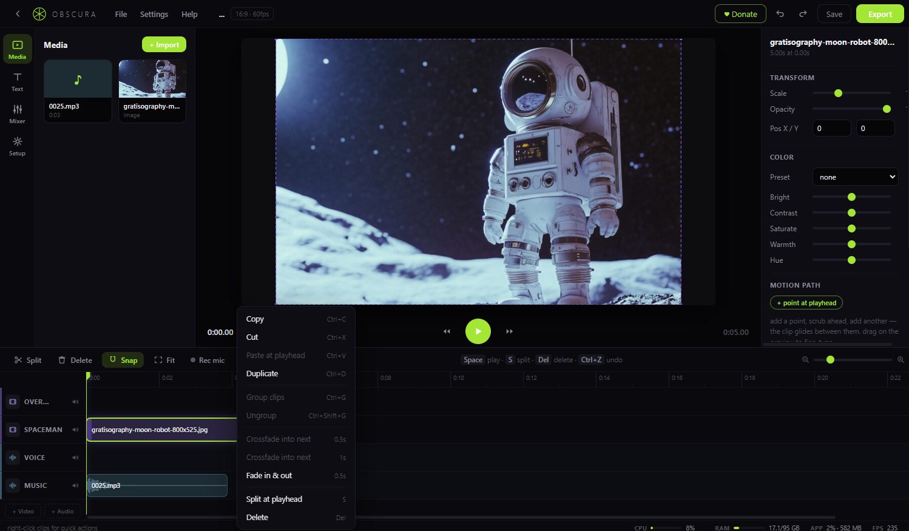
Task: Select the gratisography image media thumbnail
Action: pos(152,91)
